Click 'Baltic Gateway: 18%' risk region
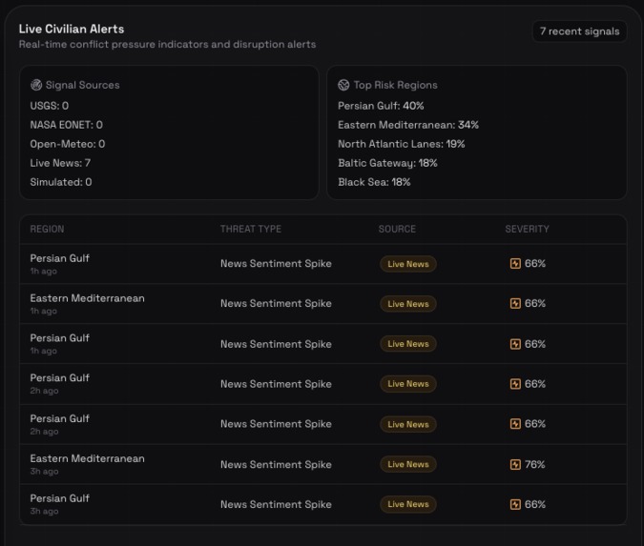644x546 pixels. pyautogui.click(x=387, y=163)
